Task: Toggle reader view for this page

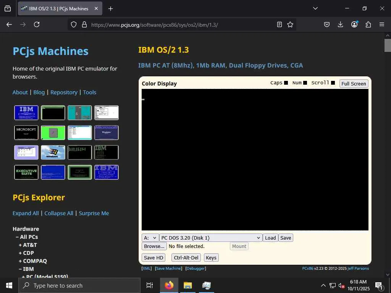Action: (x=279, y=24)
